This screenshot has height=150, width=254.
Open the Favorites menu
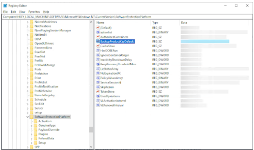click(x=34, y=12)
